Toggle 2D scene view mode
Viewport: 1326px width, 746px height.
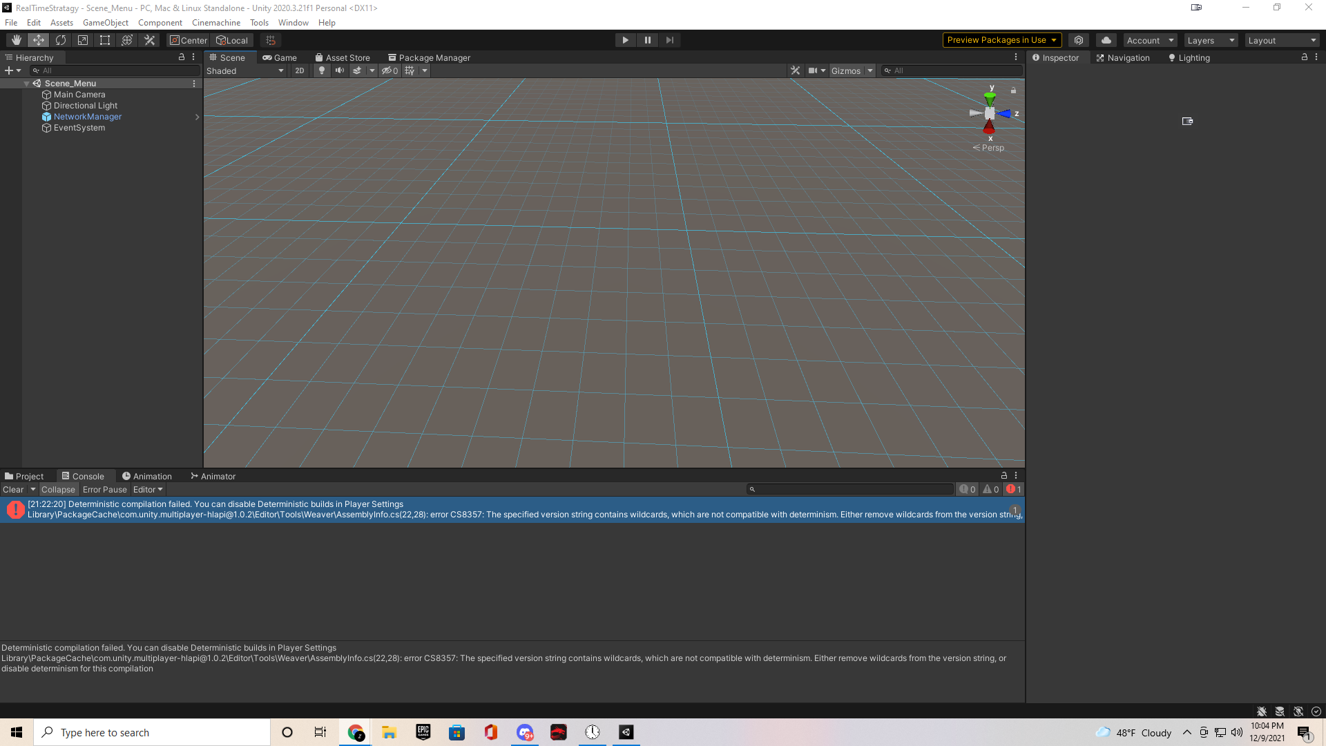pos(300,70)
